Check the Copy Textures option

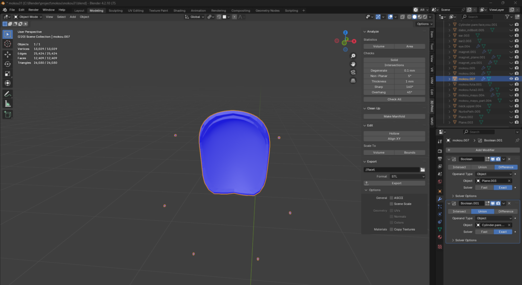(391, 230)
